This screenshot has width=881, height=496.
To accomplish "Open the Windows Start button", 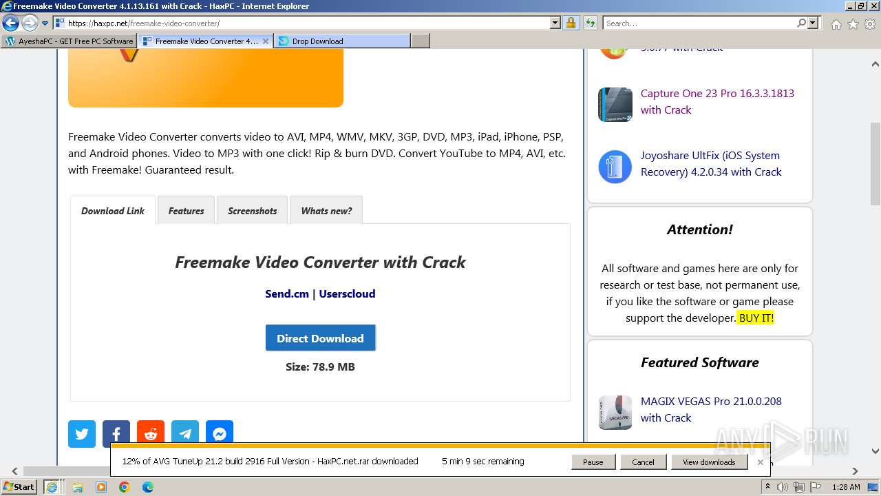I will [19, 486].
